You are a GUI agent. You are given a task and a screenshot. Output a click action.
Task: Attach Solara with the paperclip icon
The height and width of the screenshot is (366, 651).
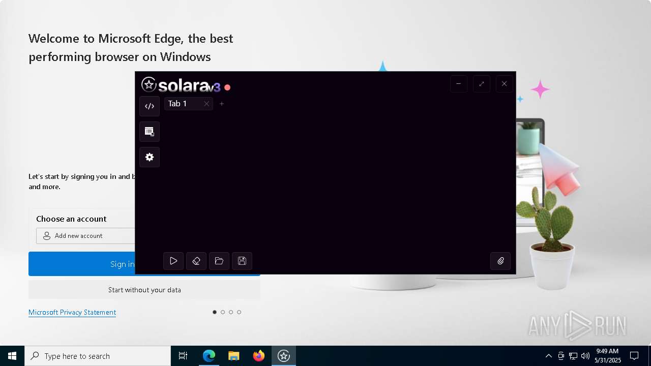[500, 261]
